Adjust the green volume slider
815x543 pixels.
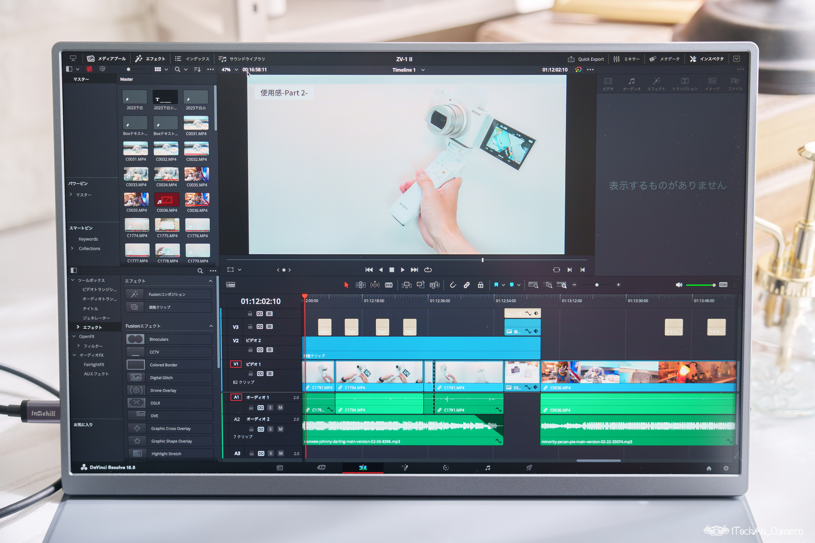700,285
